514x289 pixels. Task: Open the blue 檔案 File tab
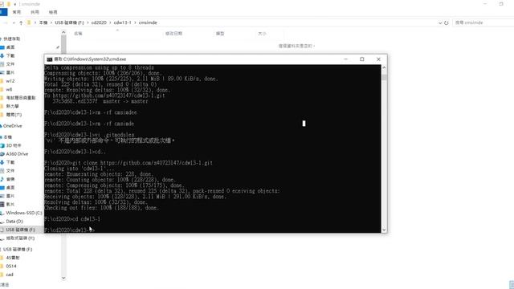(x=3, y=12)
